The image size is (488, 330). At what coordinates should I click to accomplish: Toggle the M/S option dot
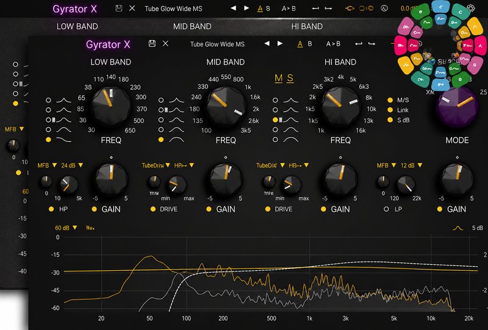(x=390, y=100)
